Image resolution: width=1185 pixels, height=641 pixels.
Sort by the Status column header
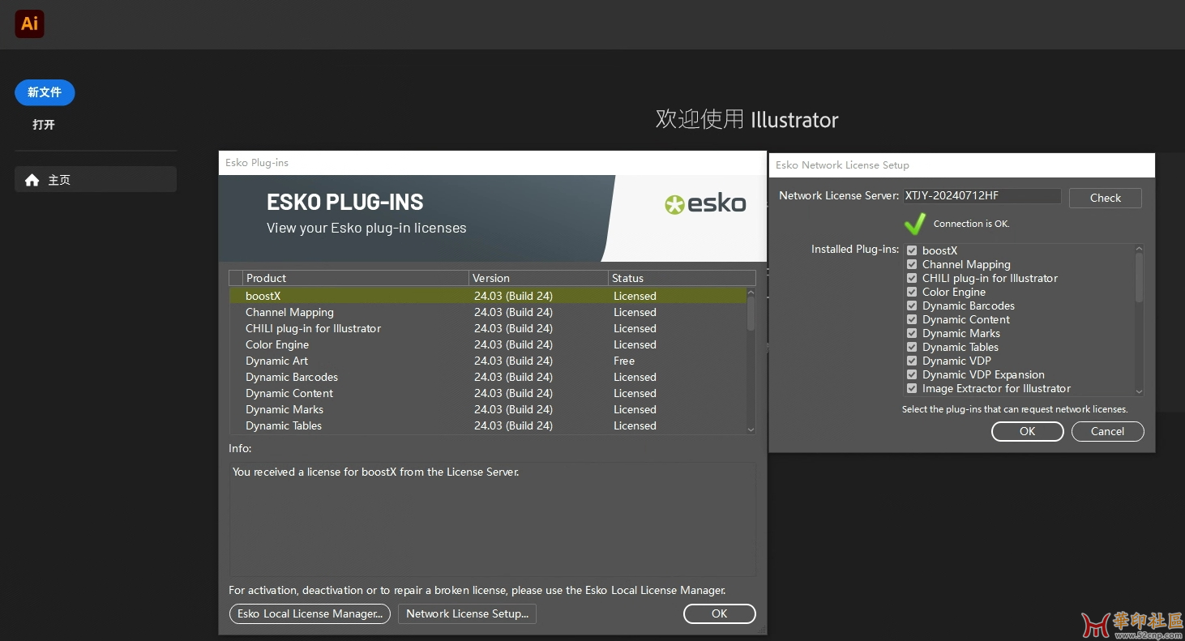[x=682, y=278]
